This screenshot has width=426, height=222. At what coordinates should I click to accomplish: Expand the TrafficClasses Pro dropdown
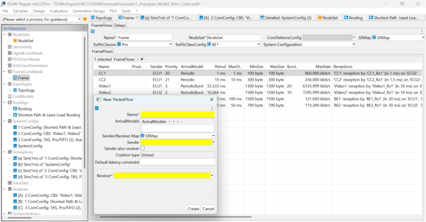coord(172,45)
